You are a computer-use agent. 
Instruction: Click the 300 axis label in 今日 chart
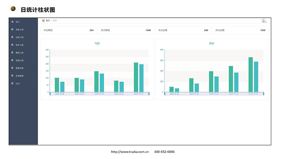pos(47,50)
